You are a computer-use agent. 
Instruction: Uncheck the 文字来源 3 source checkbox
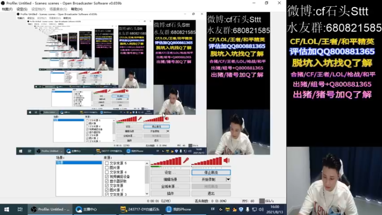pyautogui.click(x=106, y=194)
